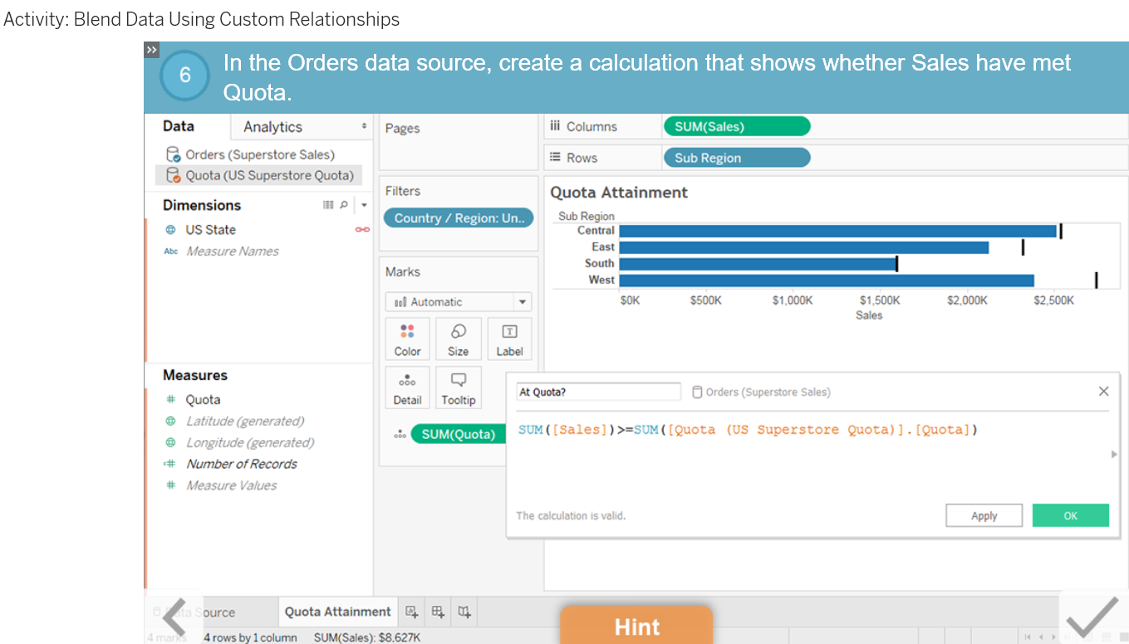Click the hash icon next to Measure Values
Viewport: 1129px width, 644px height.
pyautogui.click(x=170, y=485)
